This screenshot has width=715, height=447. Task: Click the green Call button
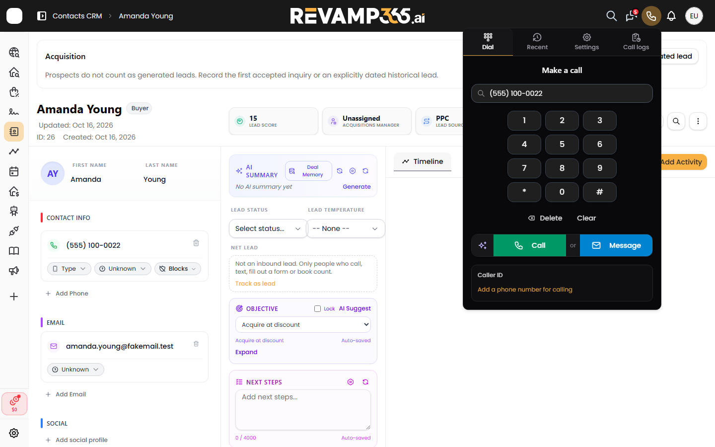tap(530, 245)
